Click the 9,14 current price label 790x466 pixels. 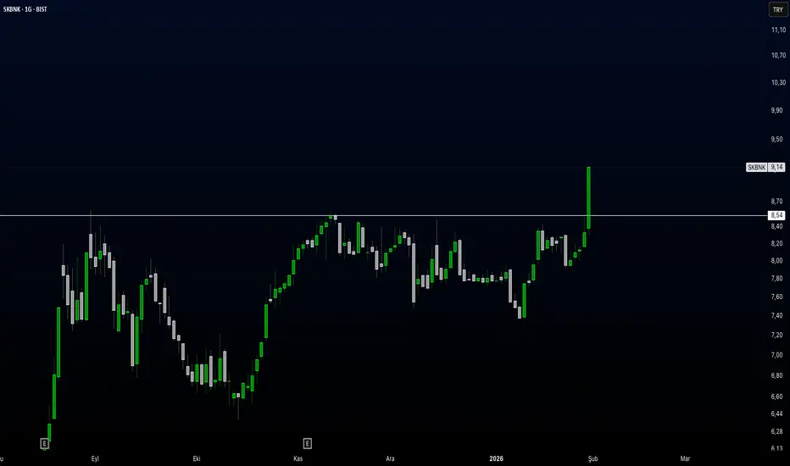click(x=776, y=167)
